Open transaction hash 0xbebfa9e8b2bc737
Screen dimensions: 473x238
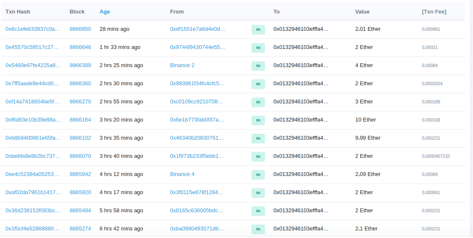[33, 156]
